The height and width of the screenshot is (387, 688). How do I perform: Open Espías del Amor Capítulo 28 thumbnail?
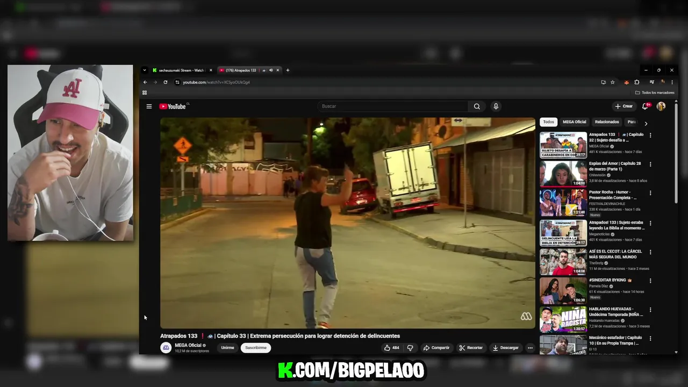click(563, 174)
